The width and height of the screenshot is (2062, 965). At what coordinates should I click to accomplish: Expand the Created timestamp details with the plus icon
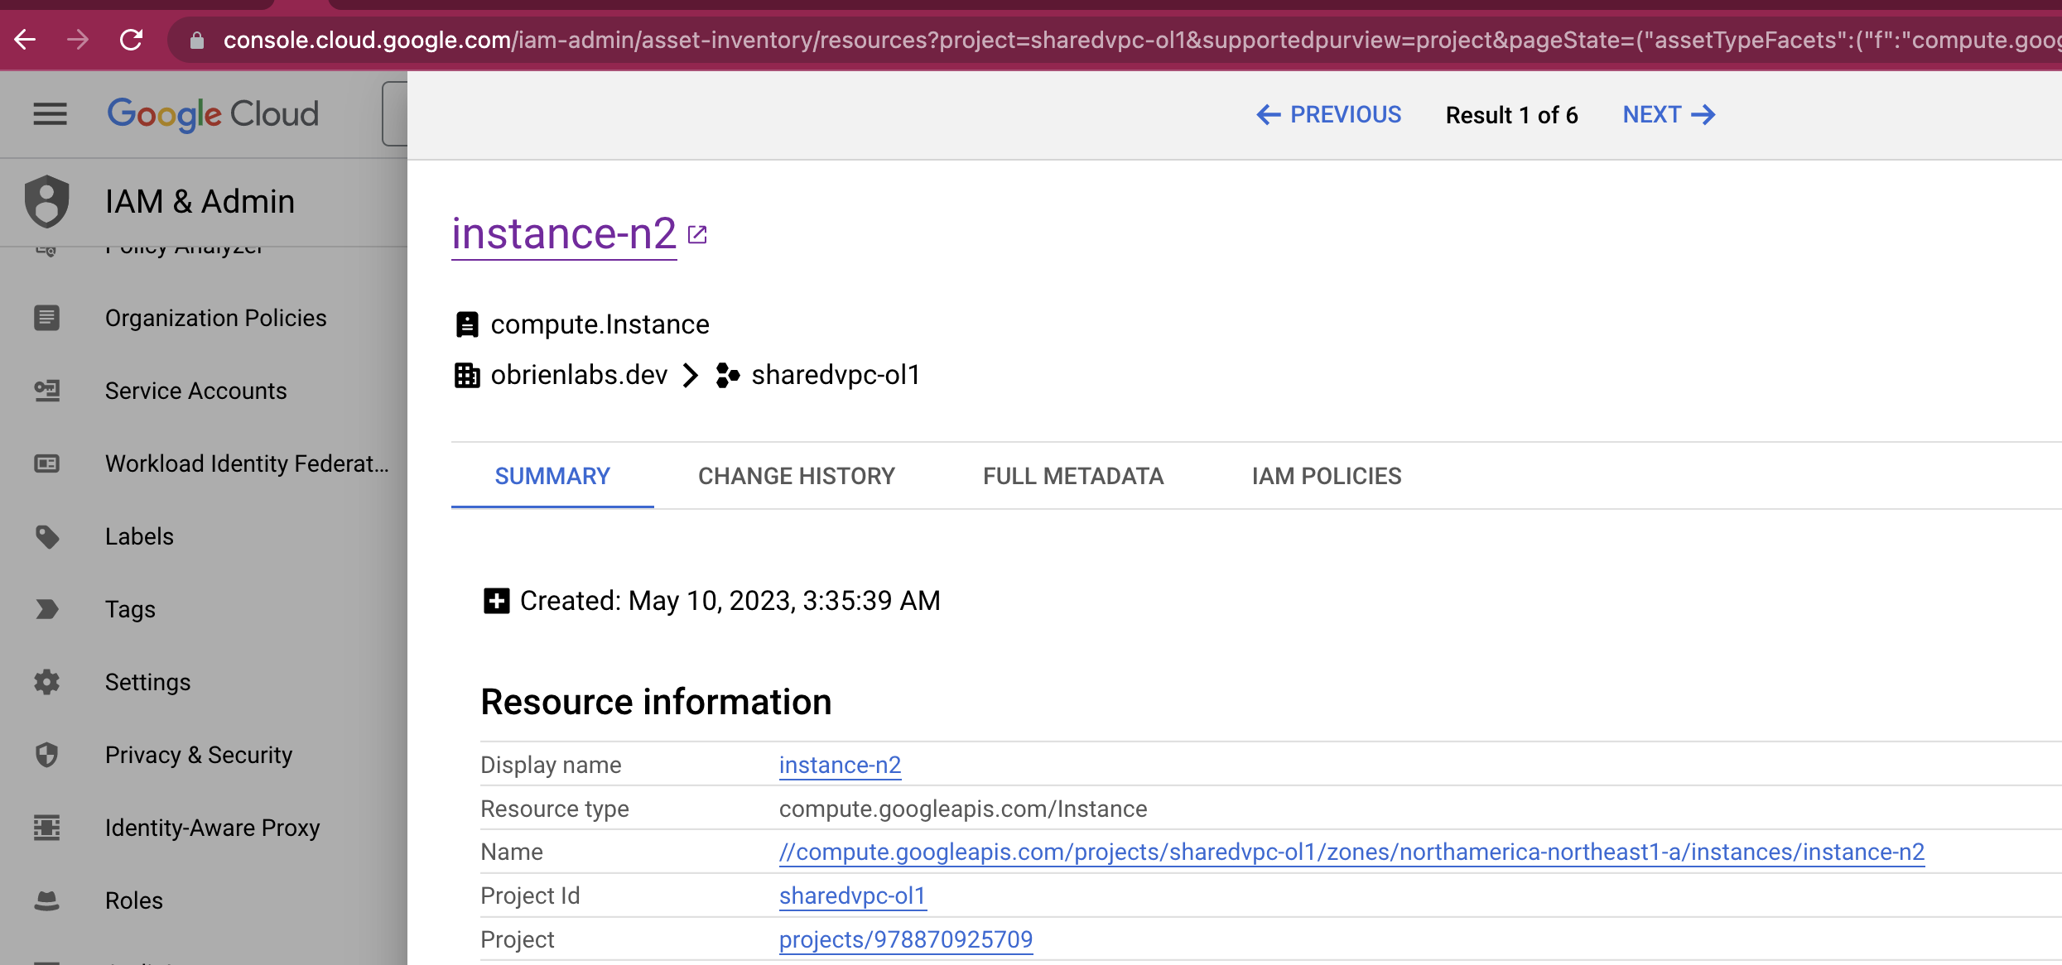496,601
